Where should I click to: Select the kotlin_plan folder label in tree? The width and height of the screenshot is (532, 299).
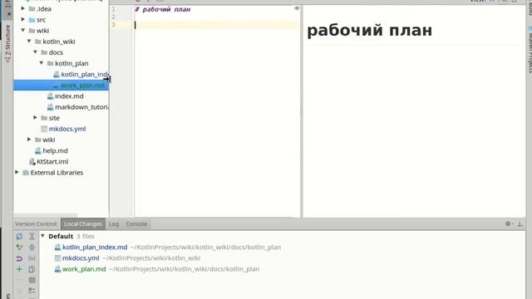coord(71,63)
